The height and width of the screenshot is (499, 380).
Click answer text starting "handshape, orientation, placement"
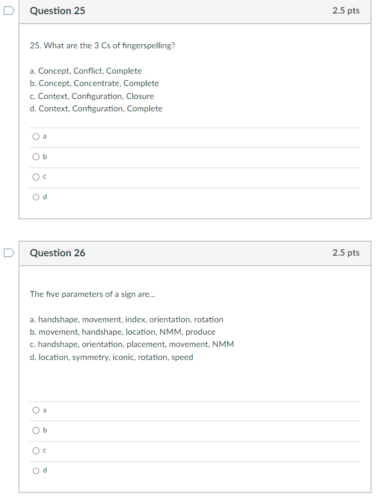pos(131,344)
